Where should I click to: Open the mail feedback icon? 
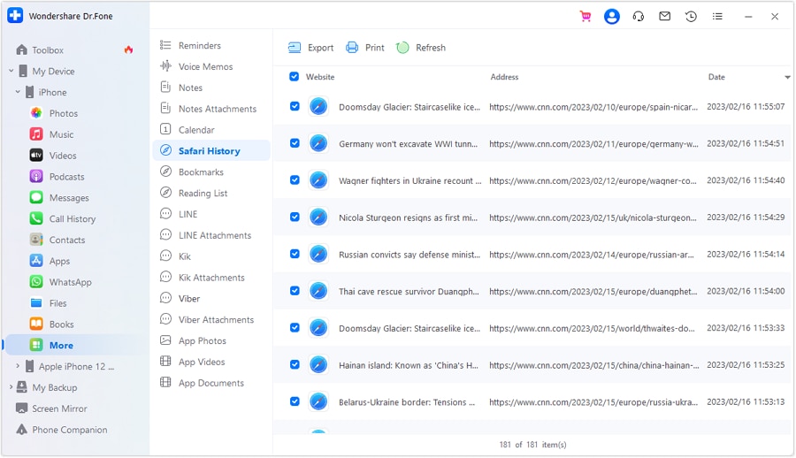point(664,16)
